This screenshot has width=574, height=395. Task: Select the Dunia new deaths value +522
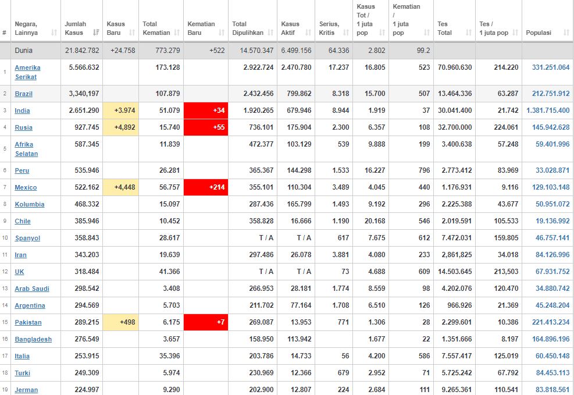[217, 51]
